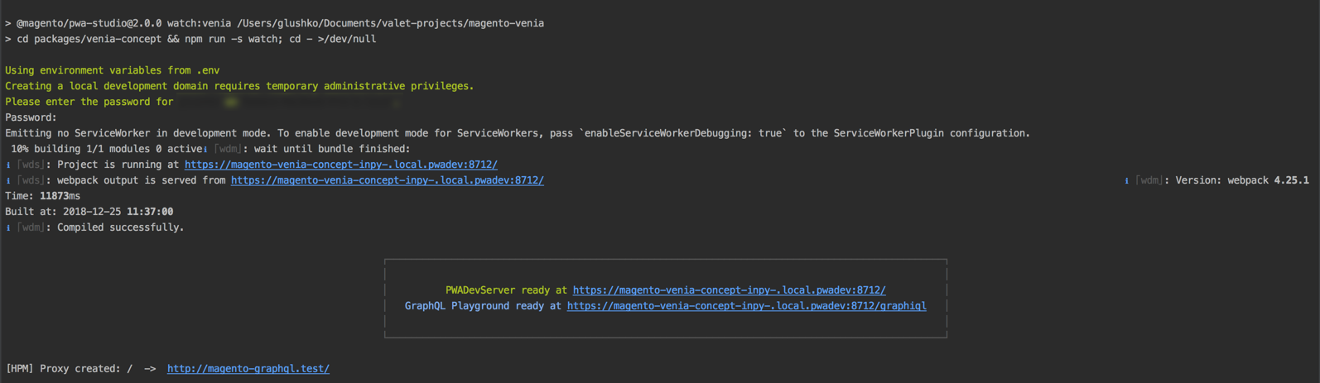Click the 'watch:venia' command line at top
The width and height of the screenshot is (1320, 383).
[x=275, y=23]
